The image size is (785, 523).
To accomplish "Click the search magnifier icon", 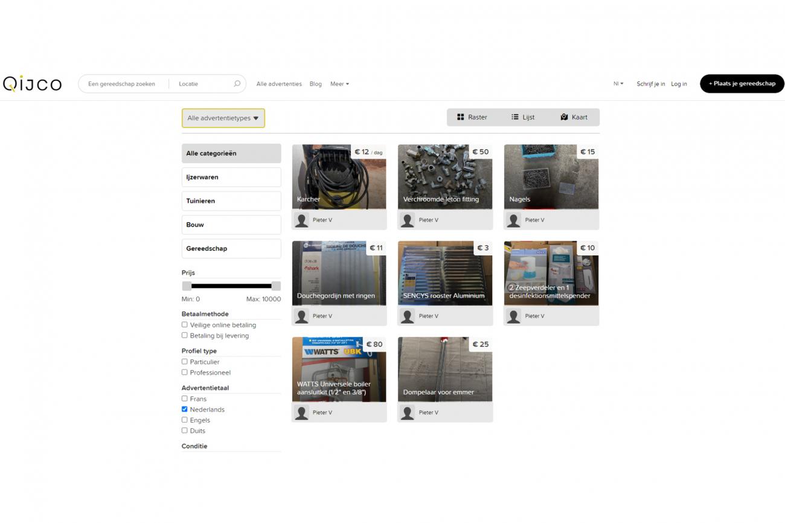I will (237, 84).
